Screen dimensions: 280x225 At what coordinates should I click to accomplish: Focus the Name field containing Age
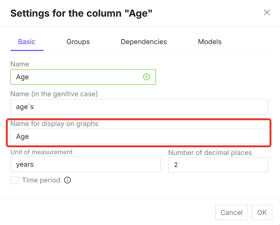pos(78,77)
